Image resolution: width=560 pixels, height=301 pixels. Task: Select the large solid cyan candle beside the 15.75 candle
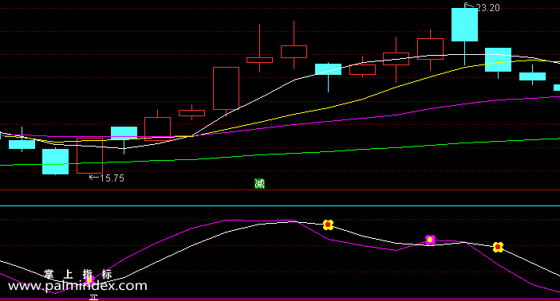[55, 162]
